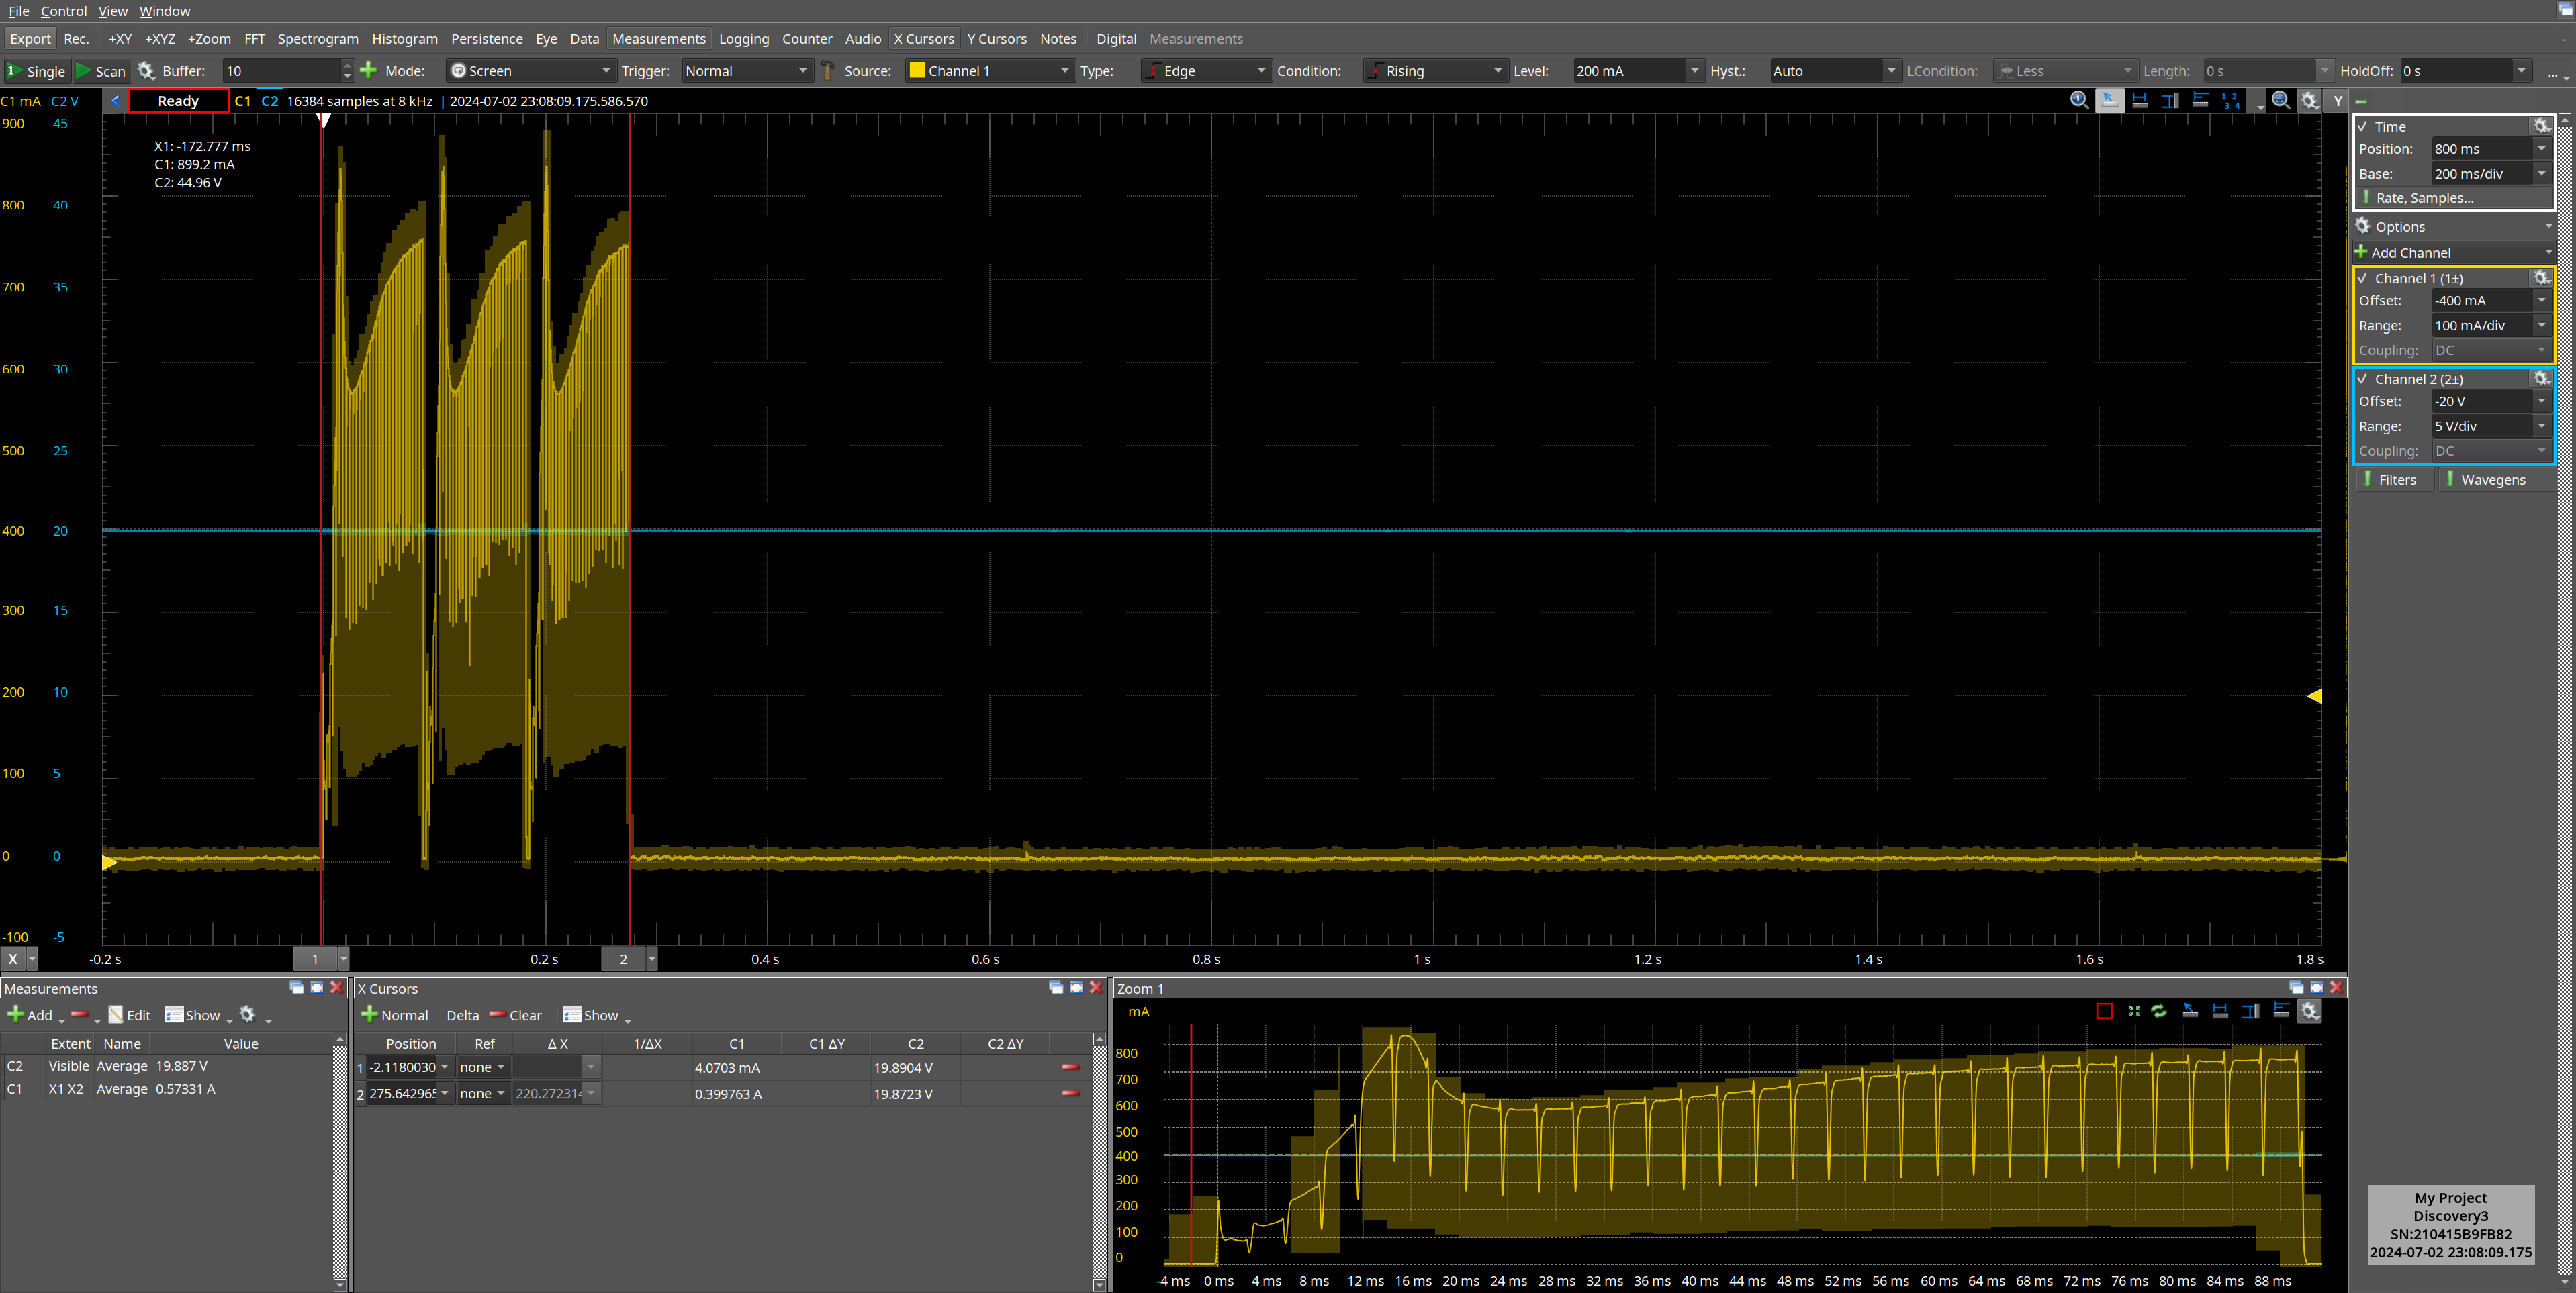Click the gear icon in Zoom 1 panel

tap(2309, 1011)
